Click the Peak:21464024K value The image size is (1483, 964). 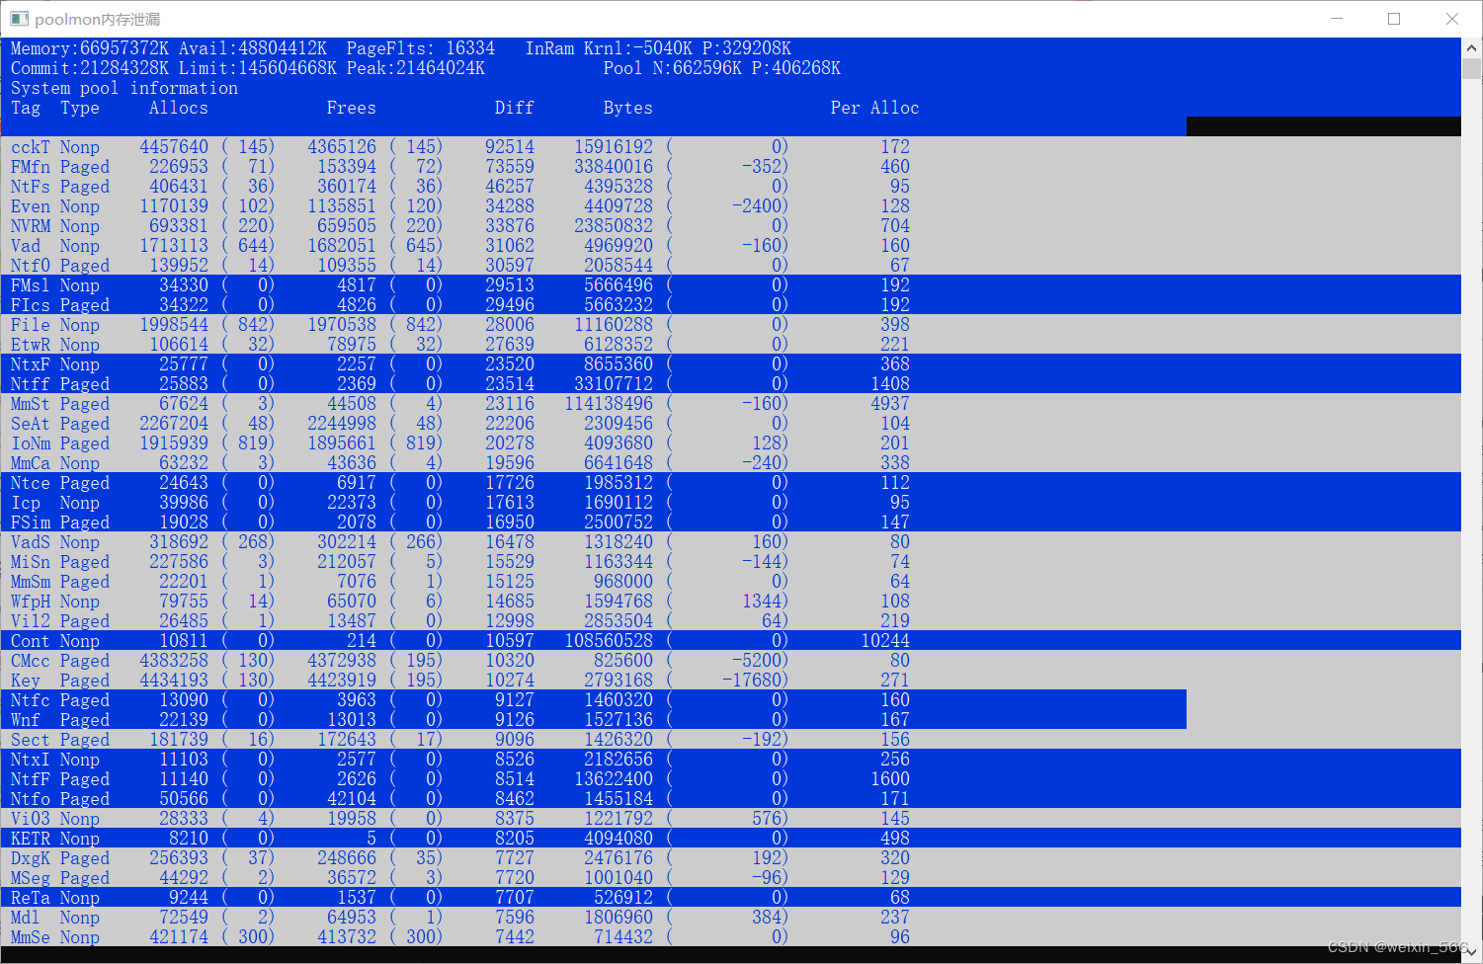pyautogui.click(x=416, y=68)
